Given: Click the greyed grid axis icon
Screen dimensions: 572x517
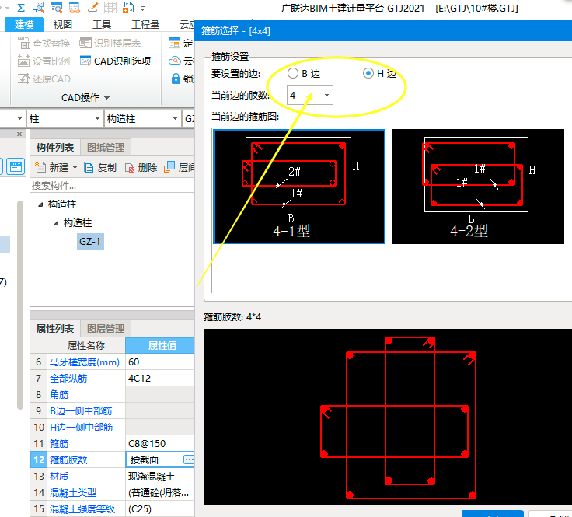Looking at the screenshot, I should 110,7.
